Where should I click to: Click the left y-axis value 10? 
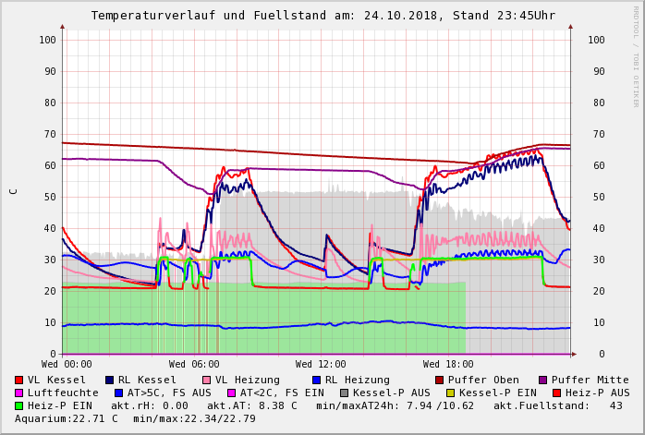(51, 322)
